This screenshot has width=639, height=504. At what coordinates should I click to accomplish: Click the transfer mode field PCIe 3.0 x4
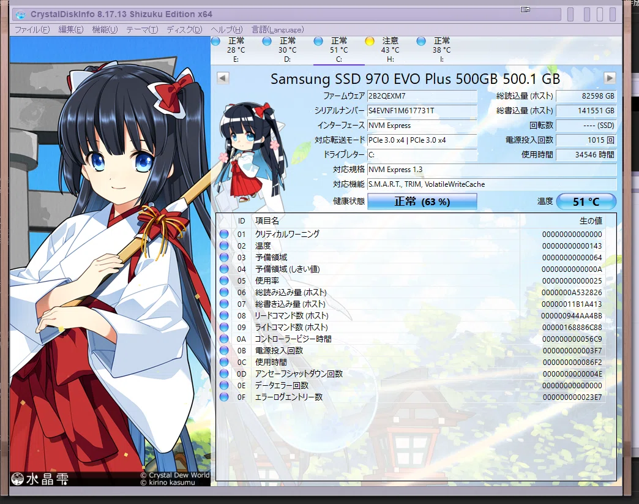tap(422, 140)
